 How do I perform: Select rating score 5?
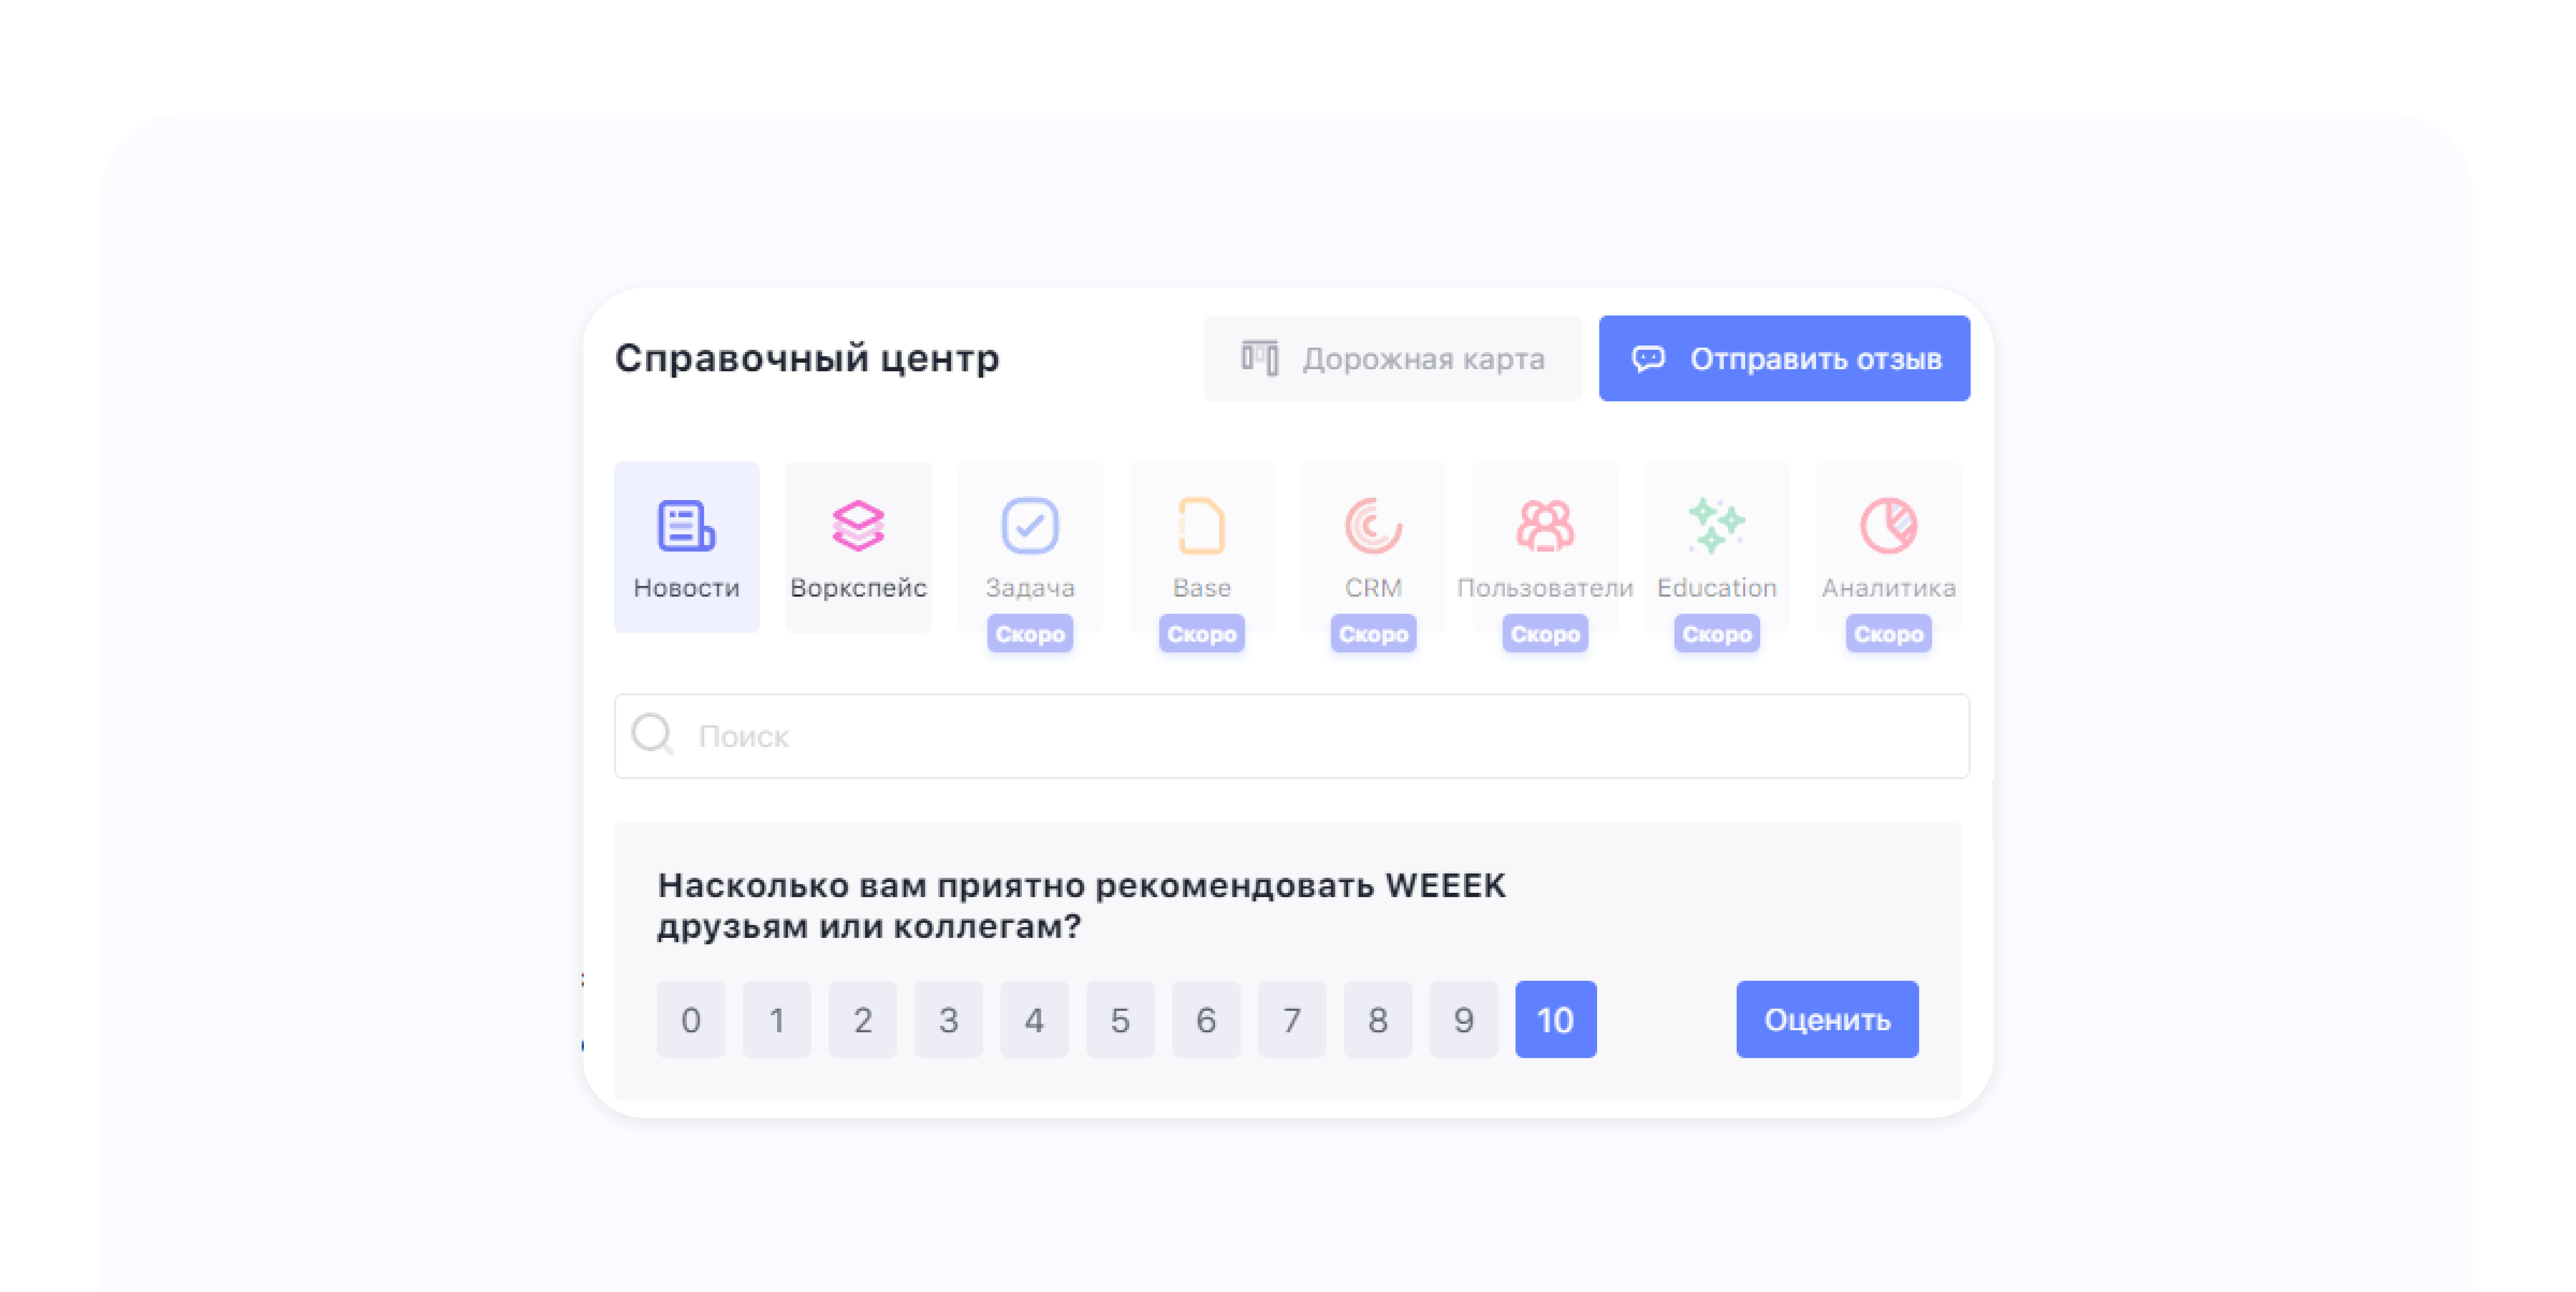pos(1120,1019)
